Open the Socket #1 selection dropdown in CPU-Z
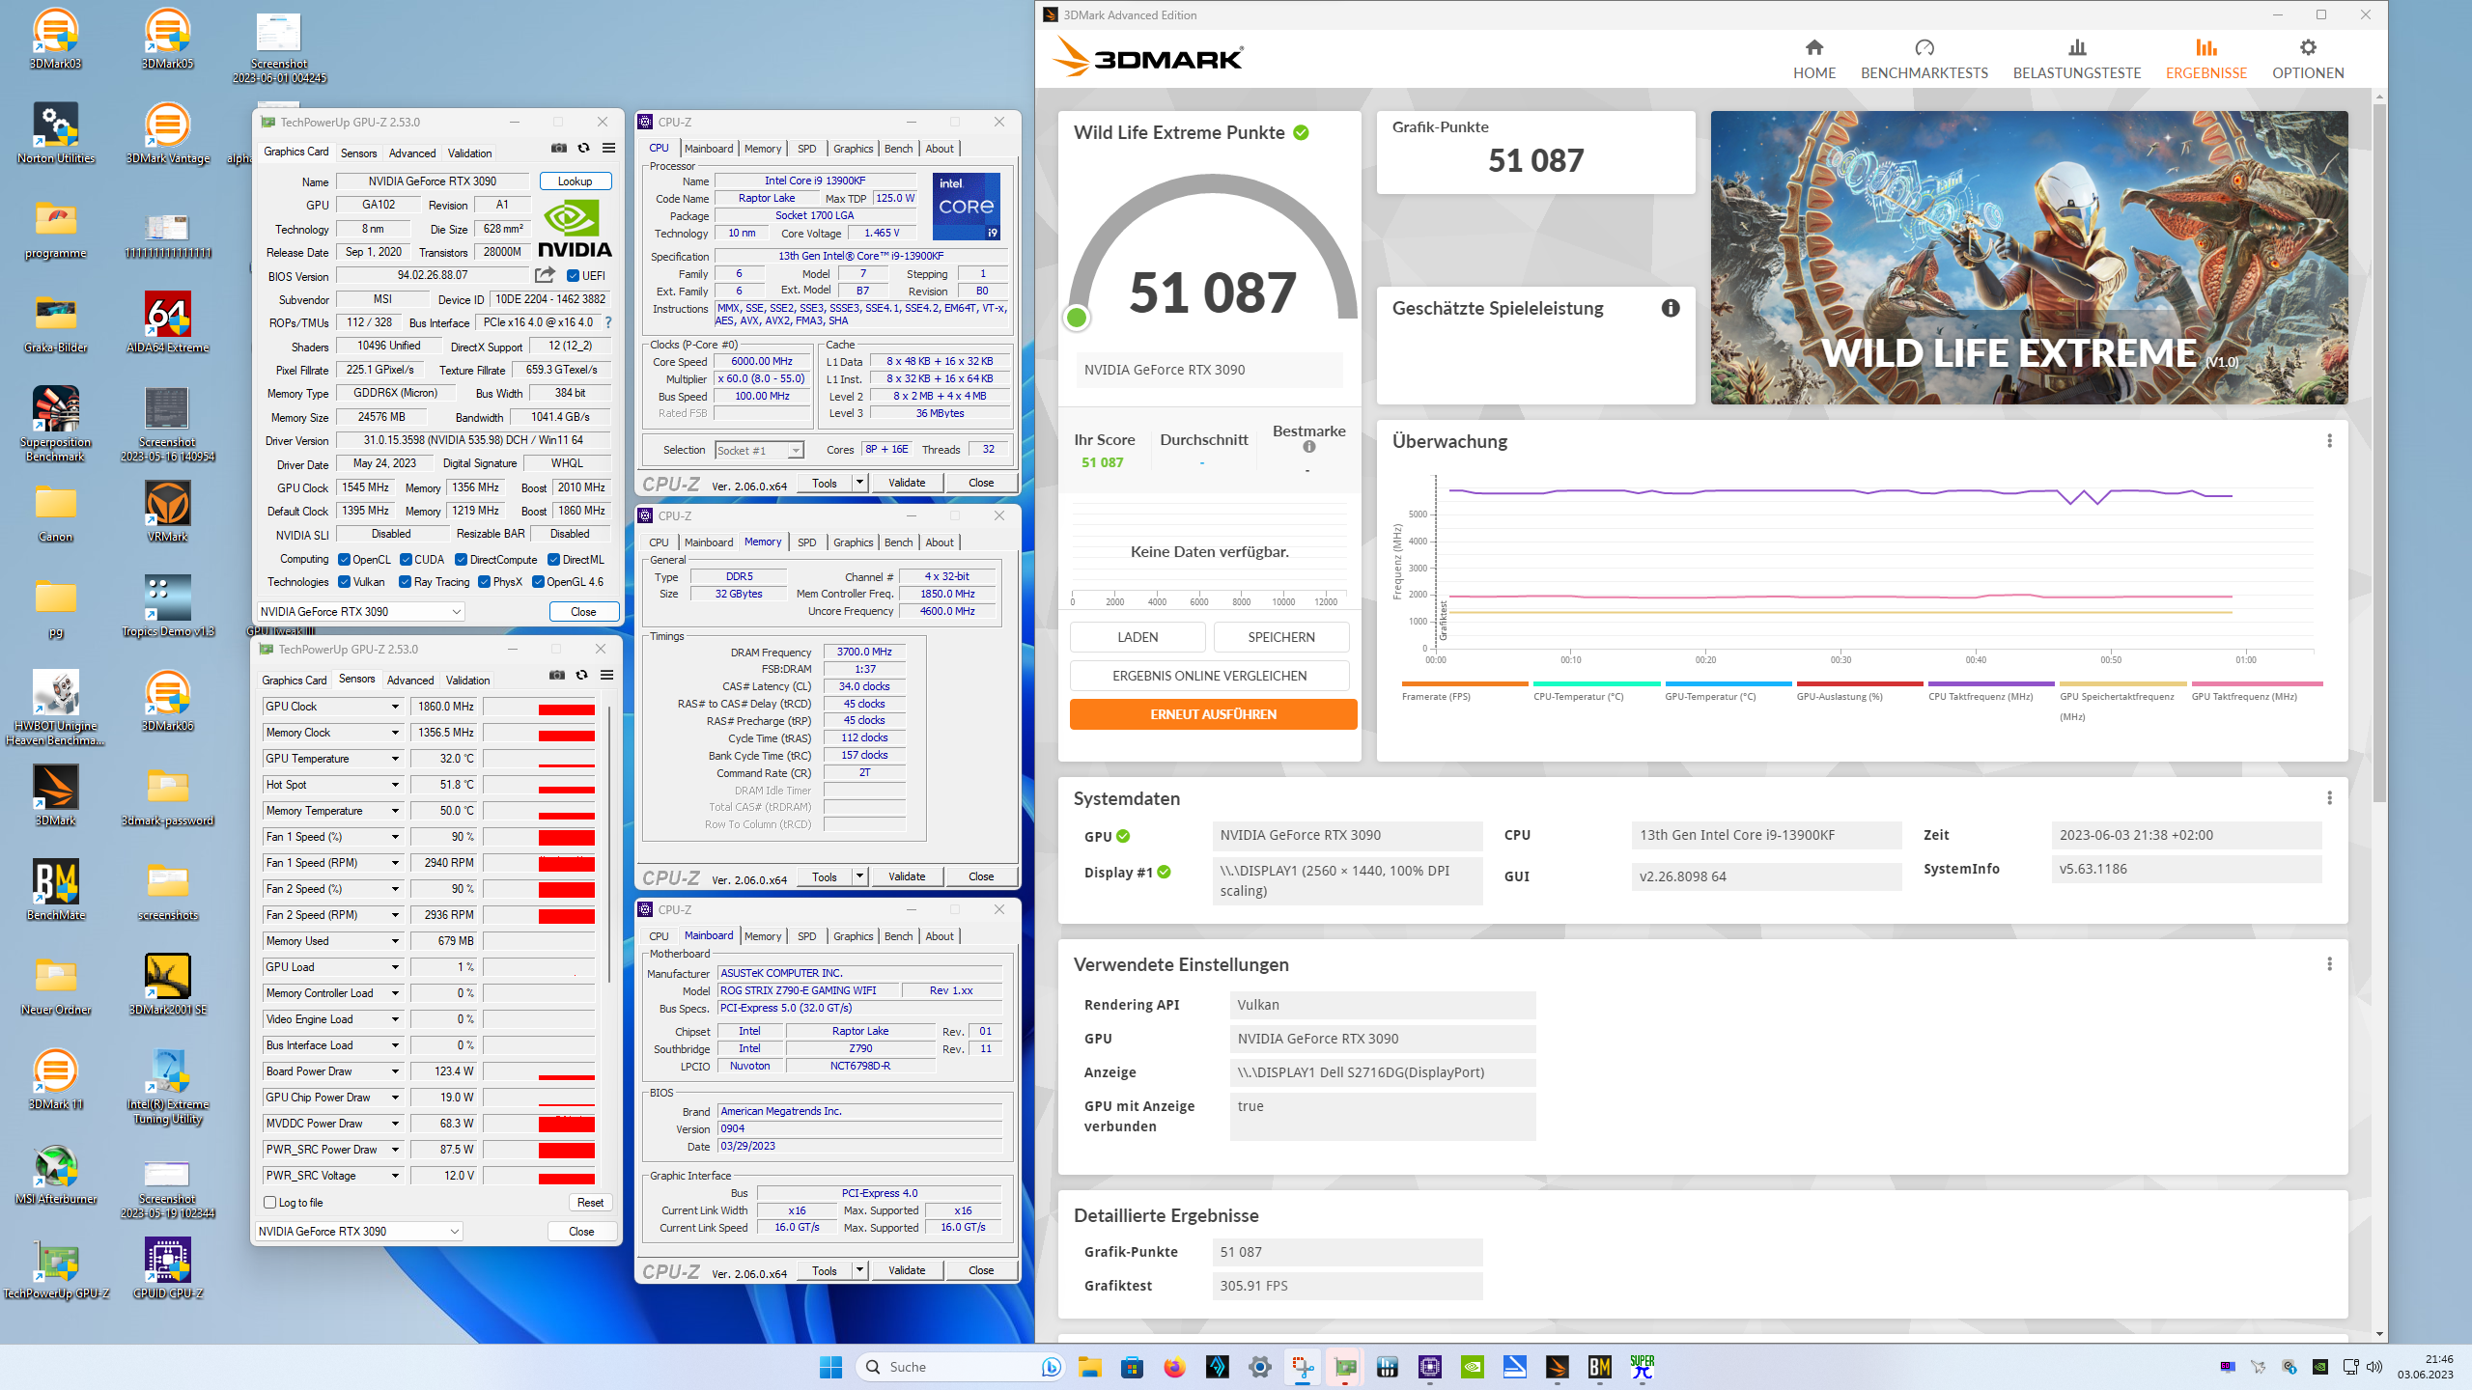Image resolution: width=2472 pixels, height=1390 pixels. click(x=759, y=451)
